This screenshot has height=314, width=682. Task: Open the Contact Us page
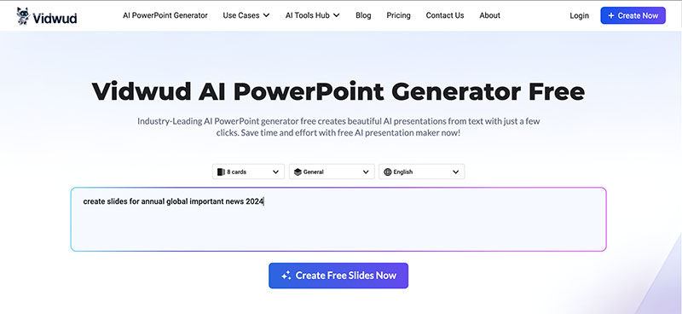(445, 15)
